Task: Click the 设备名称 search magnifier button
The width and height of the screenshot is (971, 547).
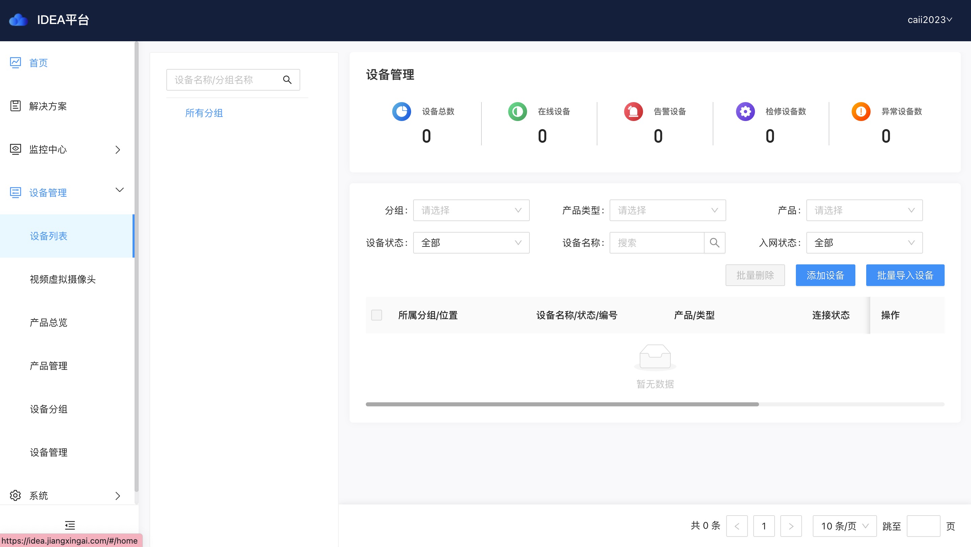Action: pyautogui.click(x=715, y=243)
